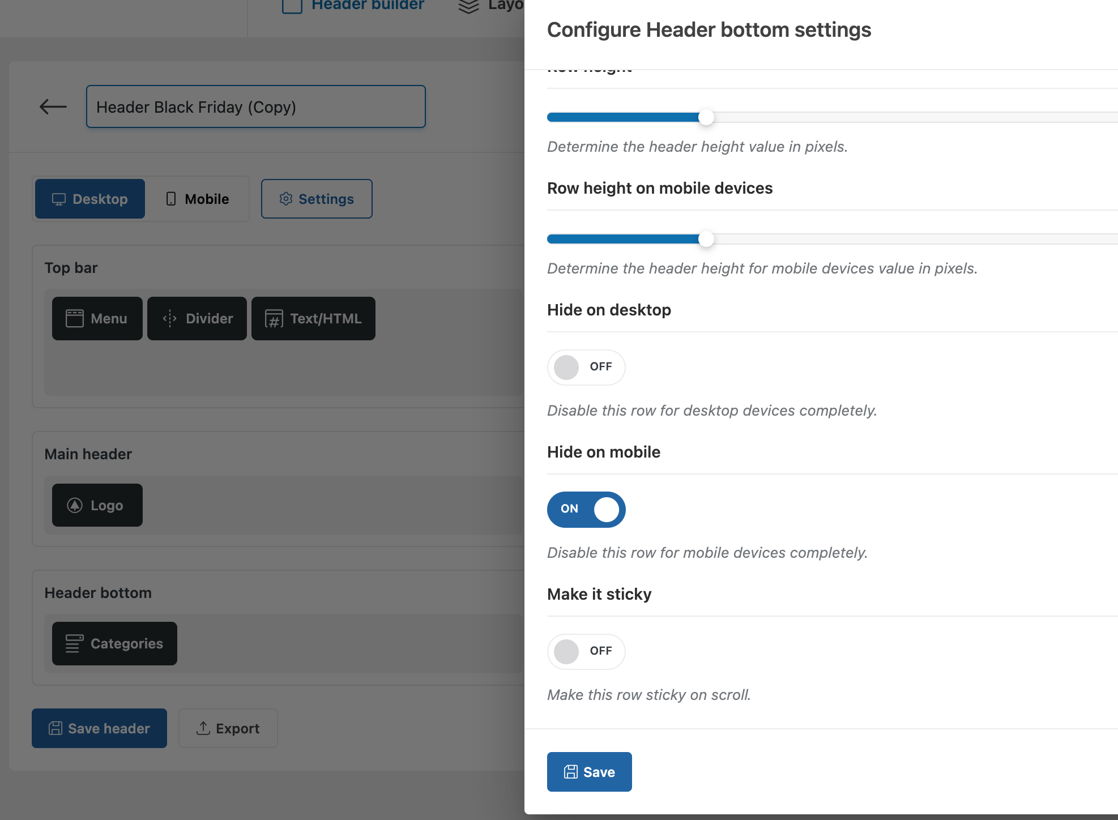Click the Header builder icon at top
This screenshot has width=1118, height=820.
(292, 6)
